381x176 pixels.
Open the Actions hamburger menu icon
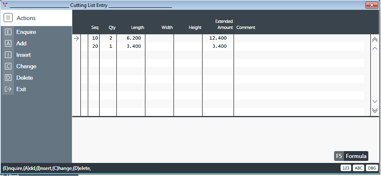point(8,18)
